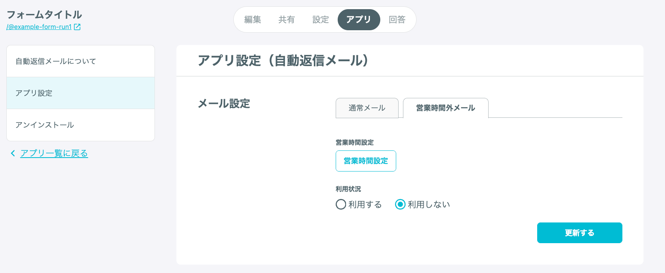This screenshot has height=273, width=665.
Task: Open the /@example-form-run1 link
Action: tap(39, 27)
